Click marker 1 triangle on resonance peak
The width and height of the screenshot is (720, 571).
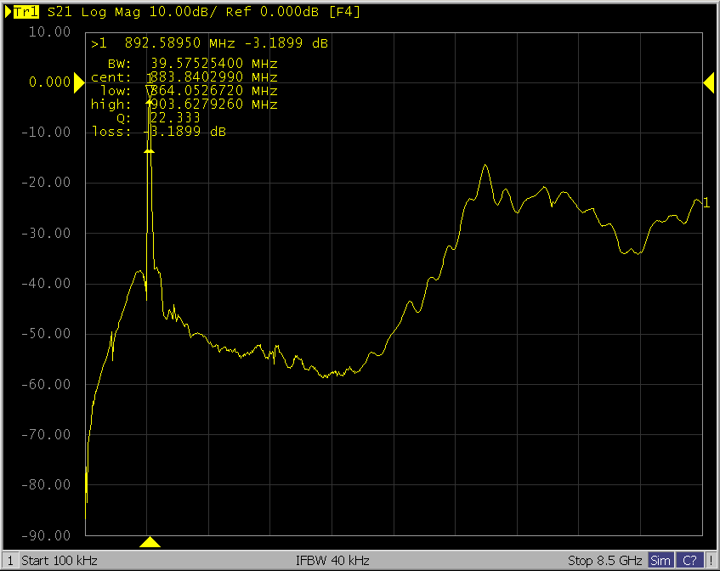click(x=150, y=90)
